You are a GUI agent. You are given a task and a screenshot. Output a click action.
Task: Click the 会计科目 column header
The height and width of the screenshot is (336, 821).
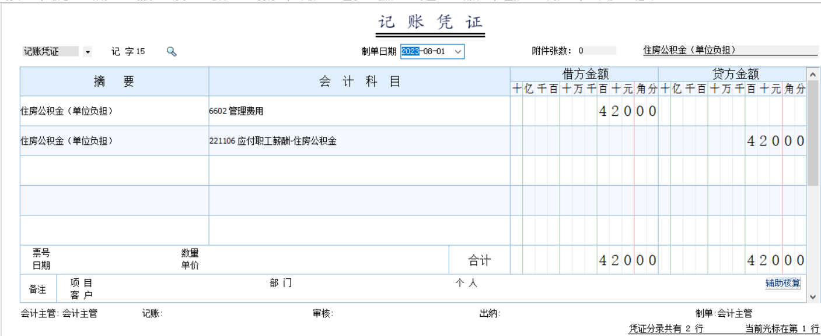click(359, 82)
